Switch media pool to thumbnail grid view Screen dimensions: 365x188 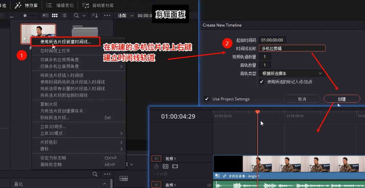coord(55,15)
